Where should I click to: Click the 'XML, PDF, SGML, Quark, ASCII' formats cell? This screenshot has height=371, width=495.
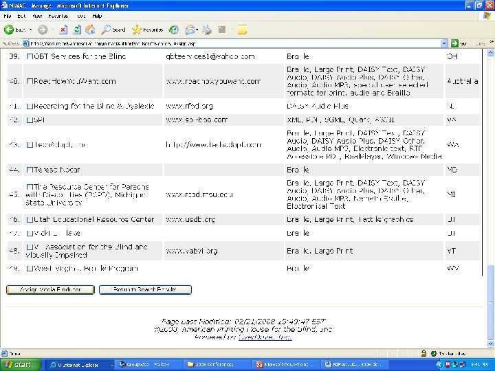tap(364, 120)
